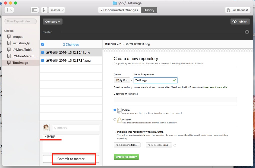255x168 pixels.
Task: Click the images repository book icon
Action: pyautogui.click(x=9, y=37)
